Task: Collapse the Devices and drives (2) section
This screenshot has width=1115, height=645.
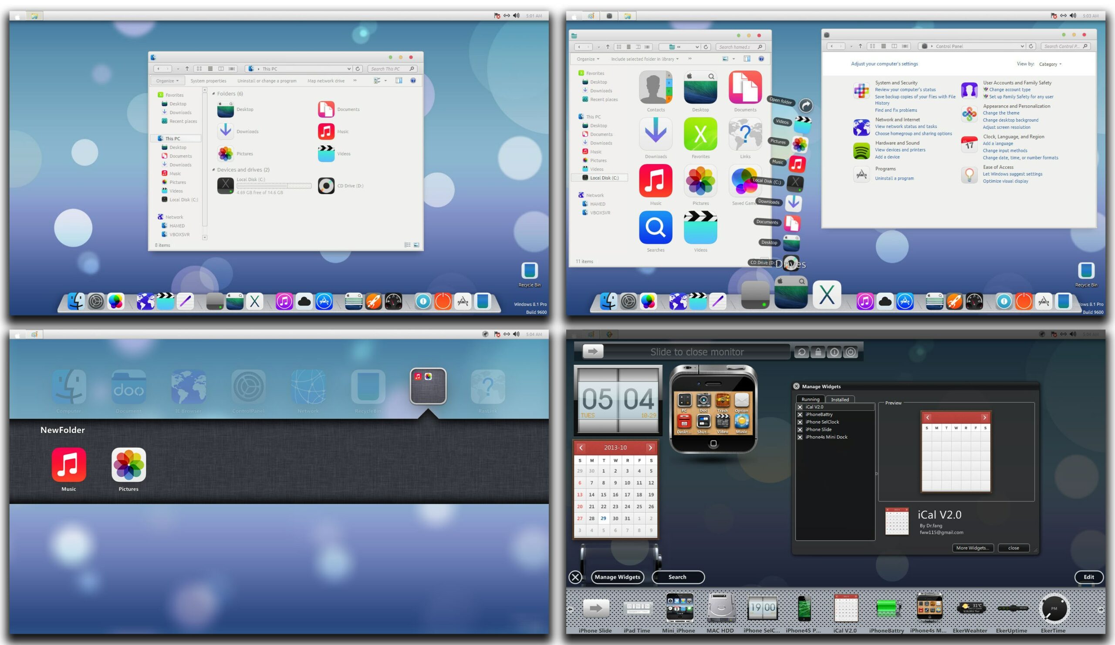Action: tap(214, 170)
